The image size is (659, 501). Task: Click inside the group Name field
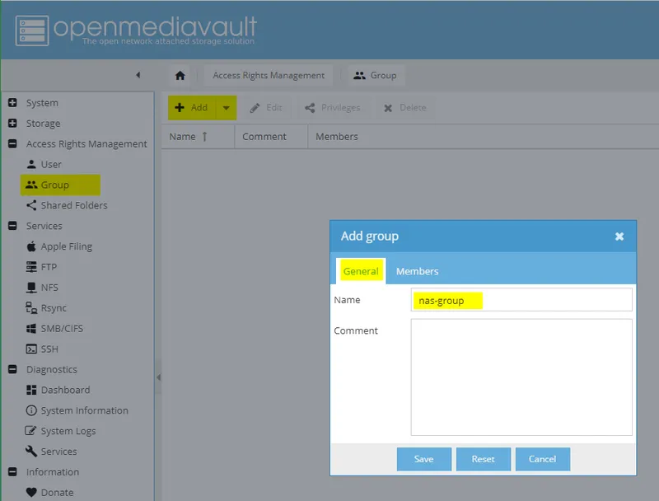pyautogui.click(x=519, y=300)
